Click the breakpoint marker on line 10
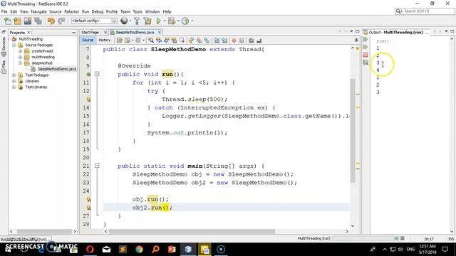 tap(88, 74)
